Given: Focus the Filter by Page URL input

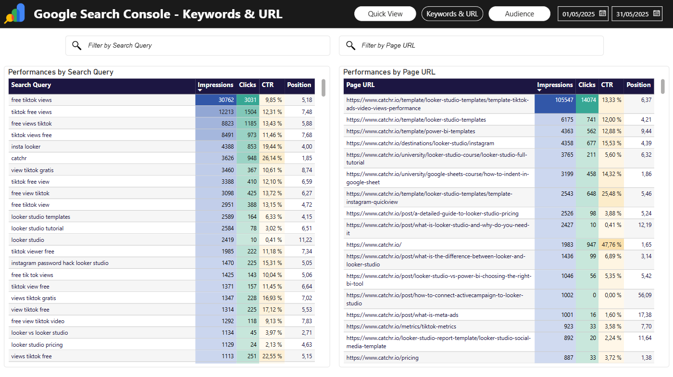Looking at the screenshot, I should pyautogui.click(x=471, y=45).
